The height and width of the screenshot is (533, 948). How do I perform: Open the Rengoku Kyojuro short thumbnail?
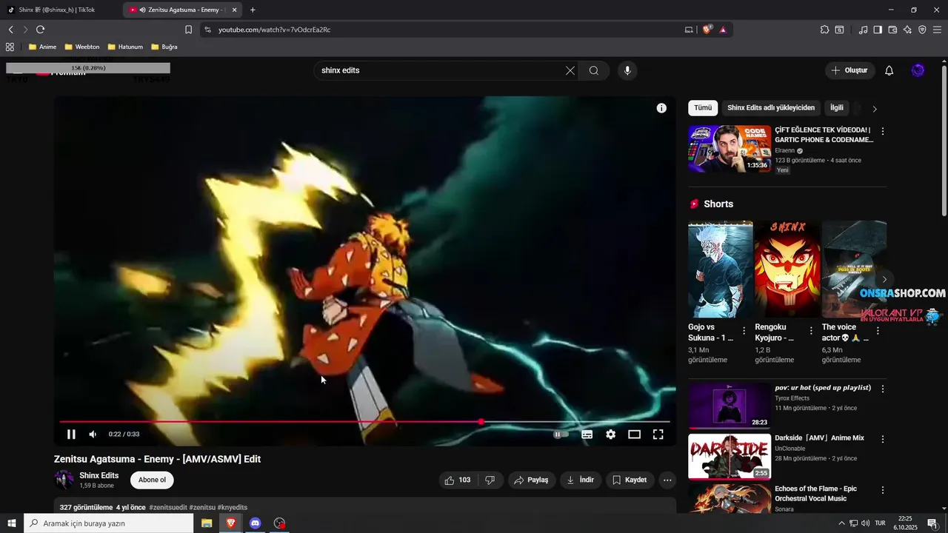click(787, 269)
